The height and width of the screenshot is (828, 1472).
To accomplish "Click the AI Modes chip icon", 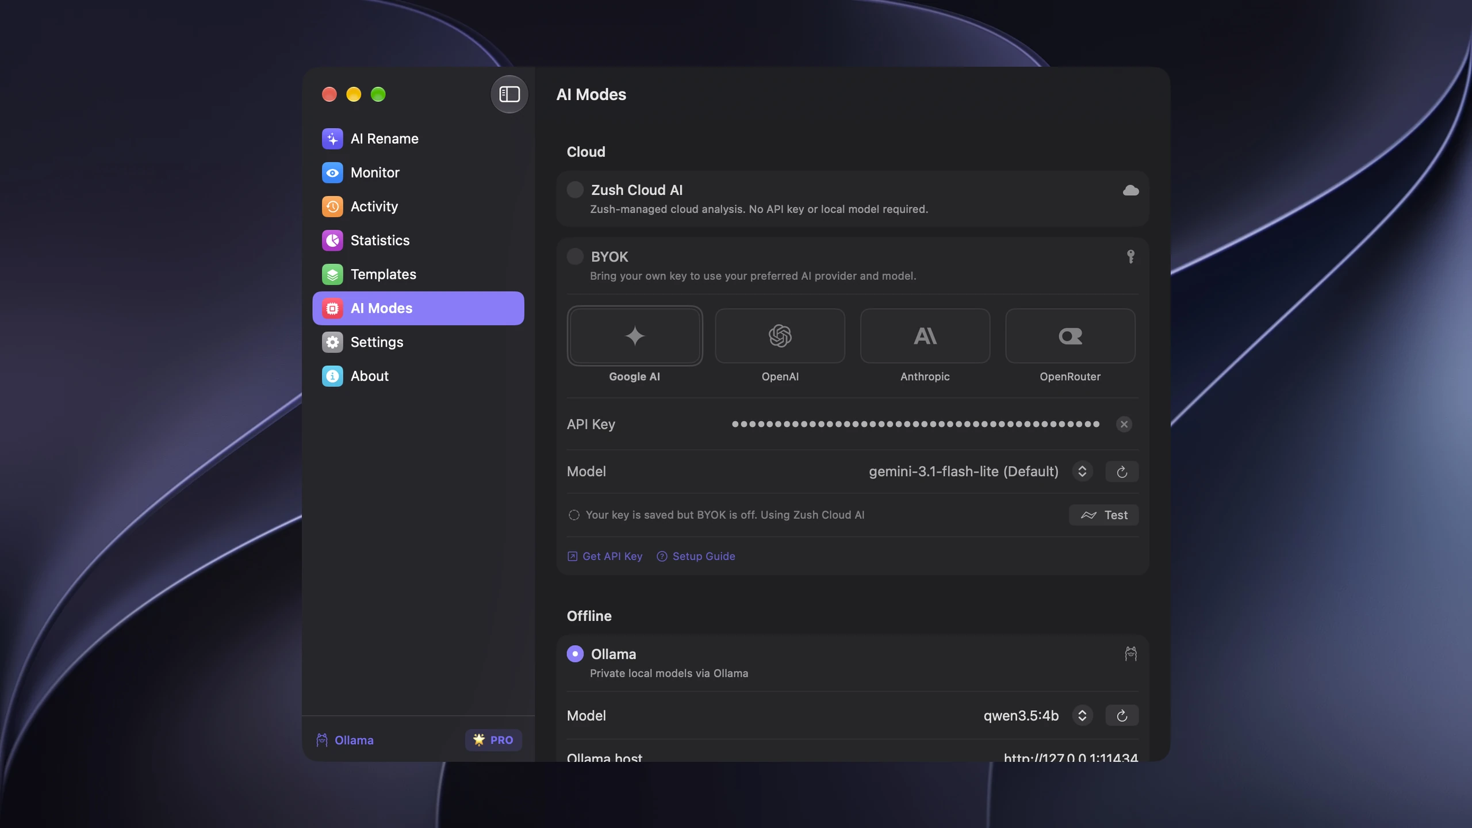I will point(332,308).
